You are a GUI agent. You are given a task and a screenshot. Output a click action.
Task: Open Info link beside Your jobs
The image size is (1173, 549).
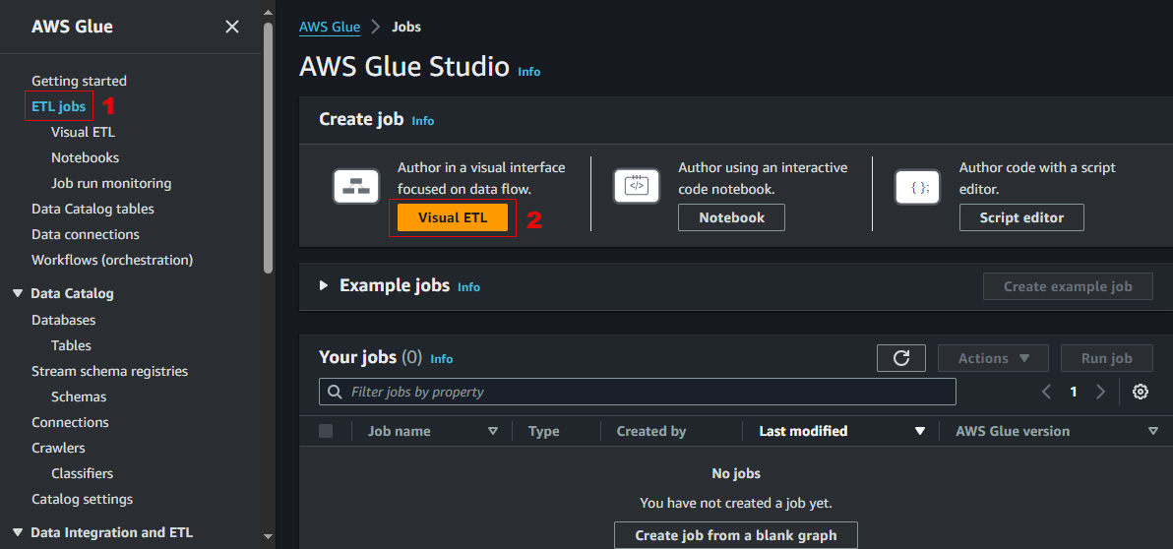[442, 359]
